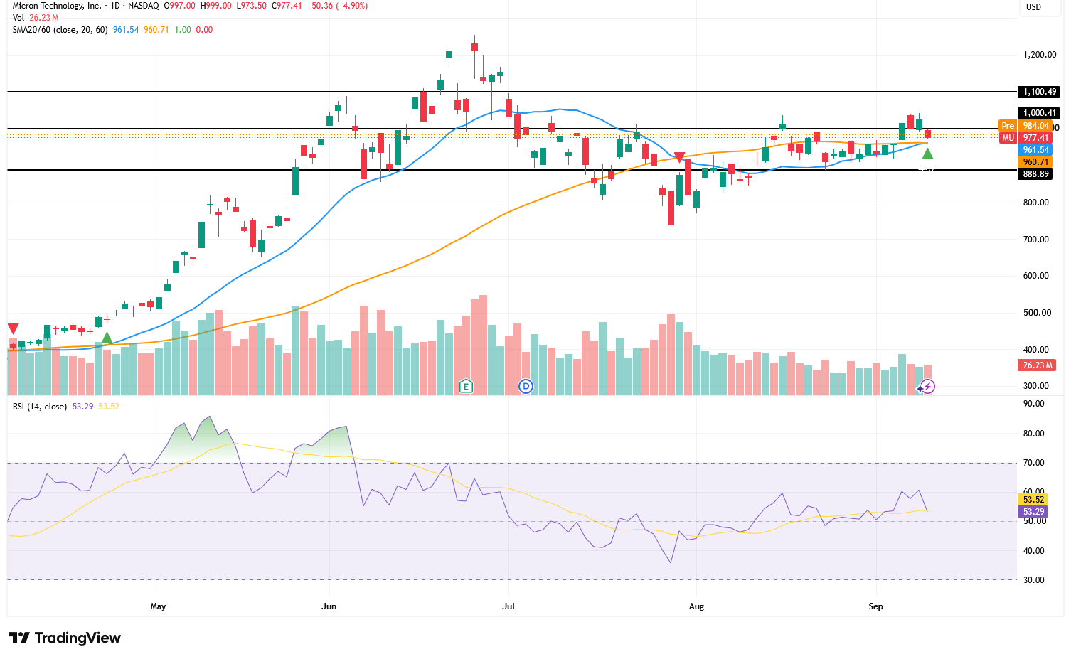The image size is (1071, 659).
Task: Select the SMA20/60 (close, 20, 60) legend
Action: (60, 30)
